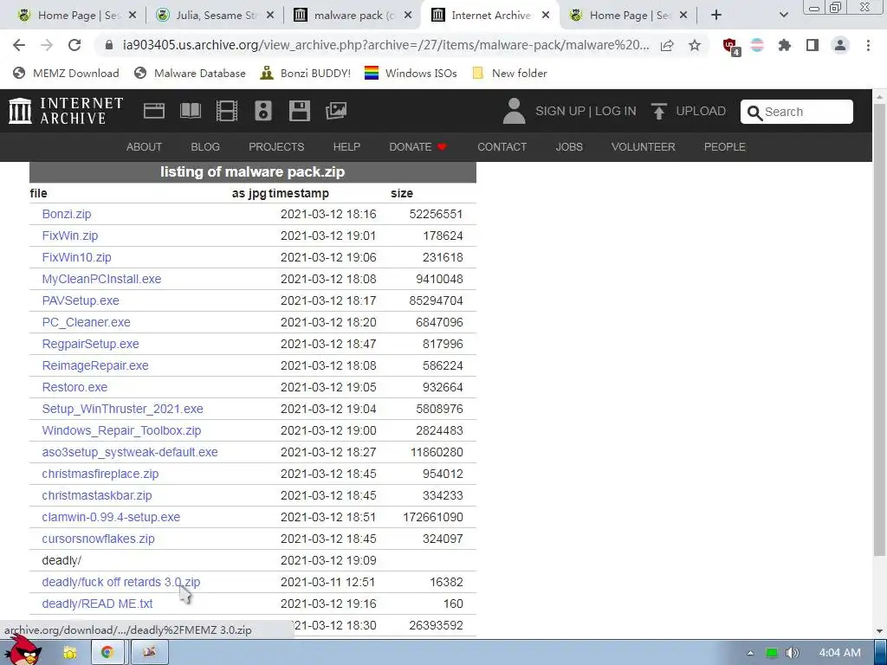Open Chrome from the taskbar
887x665 pixels.
coord(107,653)
